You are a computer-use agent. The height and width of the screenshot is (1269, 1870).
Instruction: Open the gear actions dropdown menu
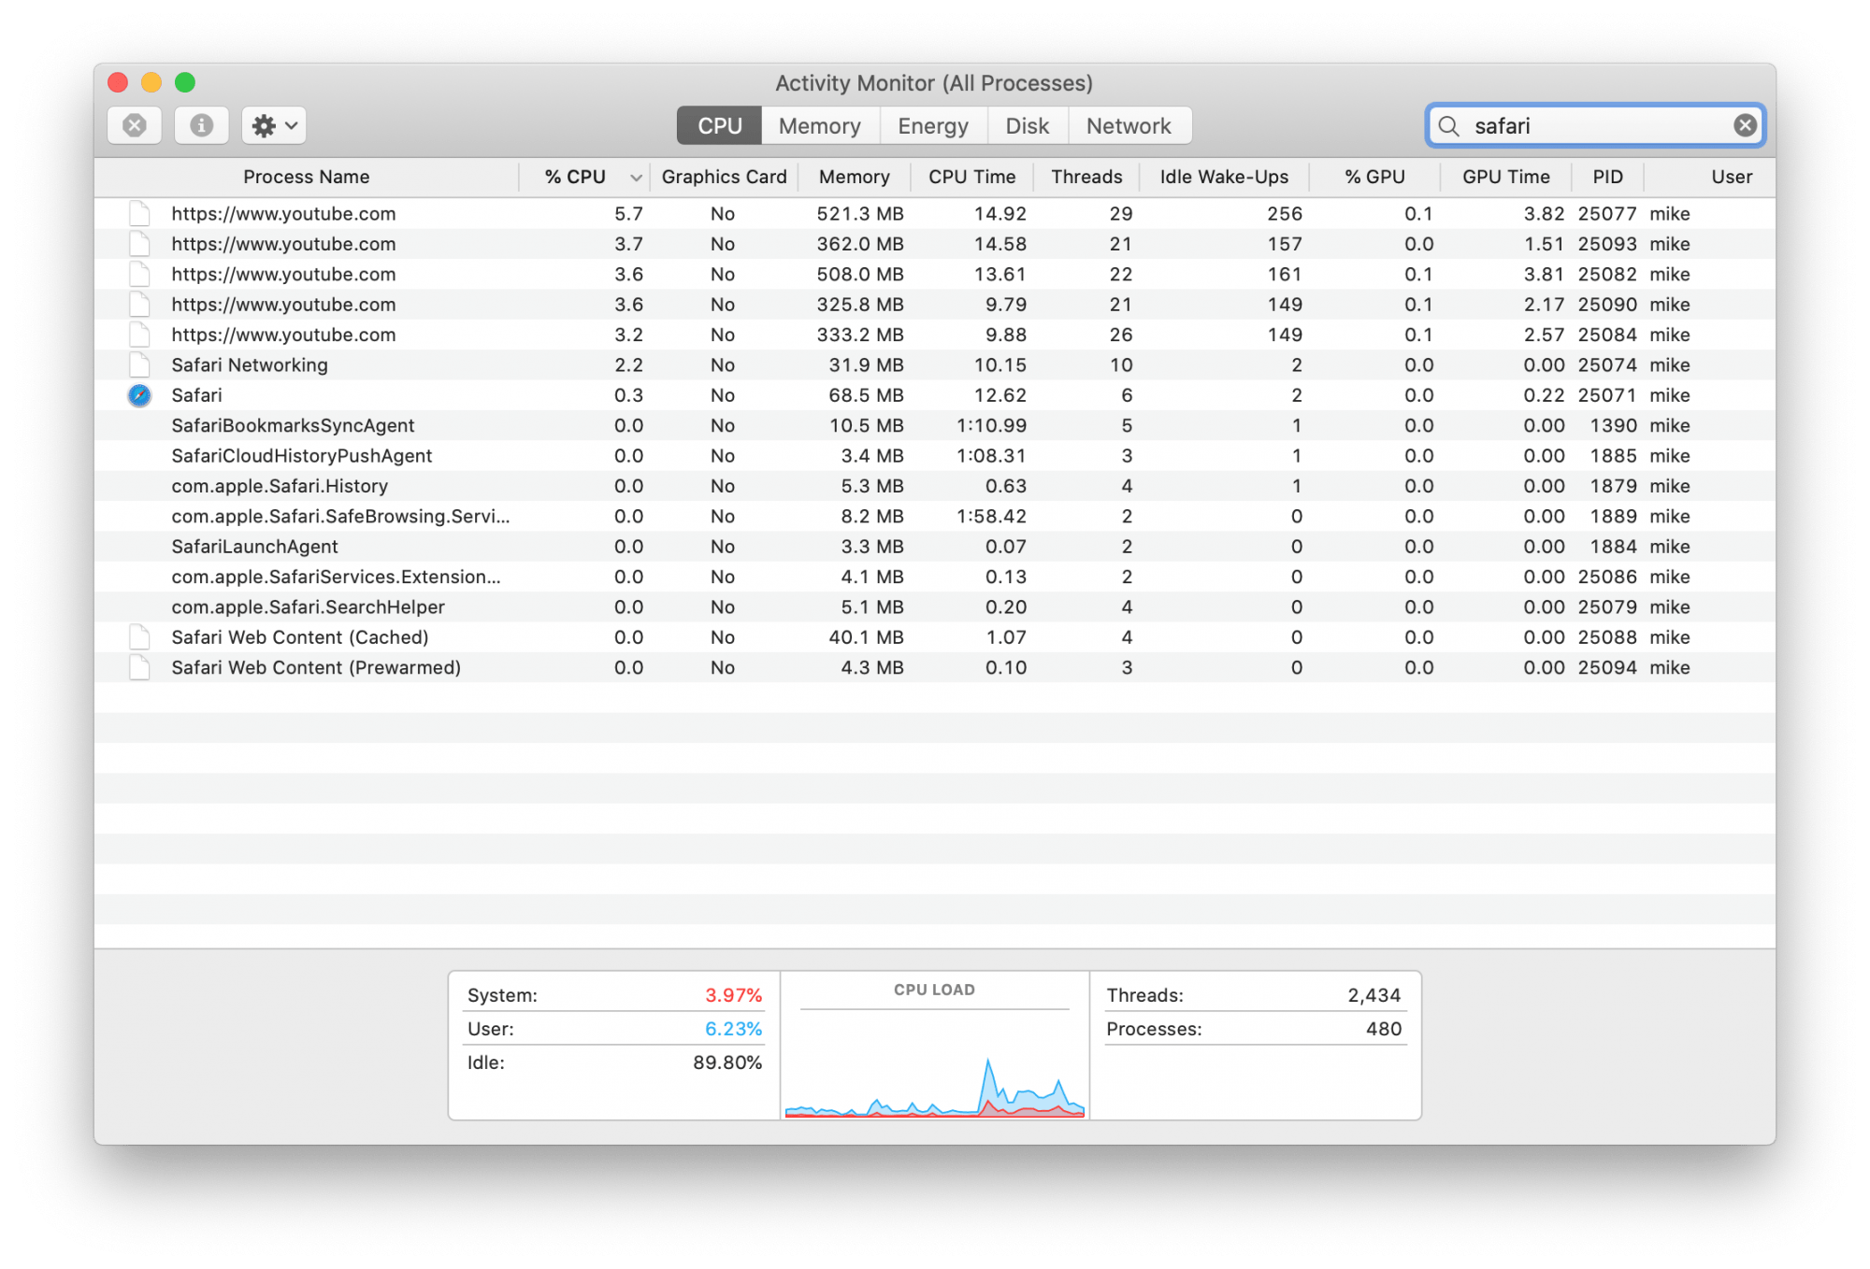pos(274,125)
